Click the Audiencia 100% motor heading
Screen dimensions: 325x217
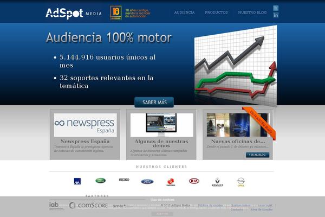pyautogui.click(x=109, y=37)
